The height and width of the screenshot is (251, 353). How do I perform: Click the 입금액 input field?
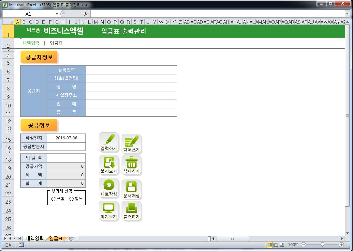[66, 158]
